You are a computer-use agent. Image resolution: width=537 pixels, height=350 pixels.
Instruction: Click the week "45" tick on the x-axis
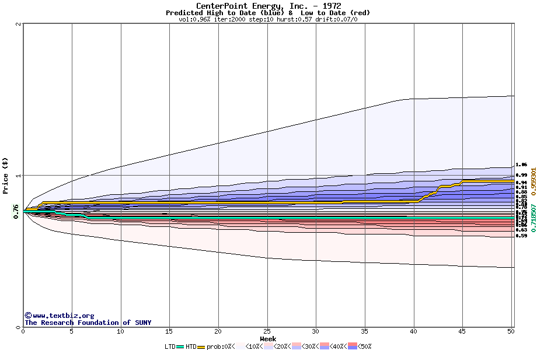click(x=462, y=331)
